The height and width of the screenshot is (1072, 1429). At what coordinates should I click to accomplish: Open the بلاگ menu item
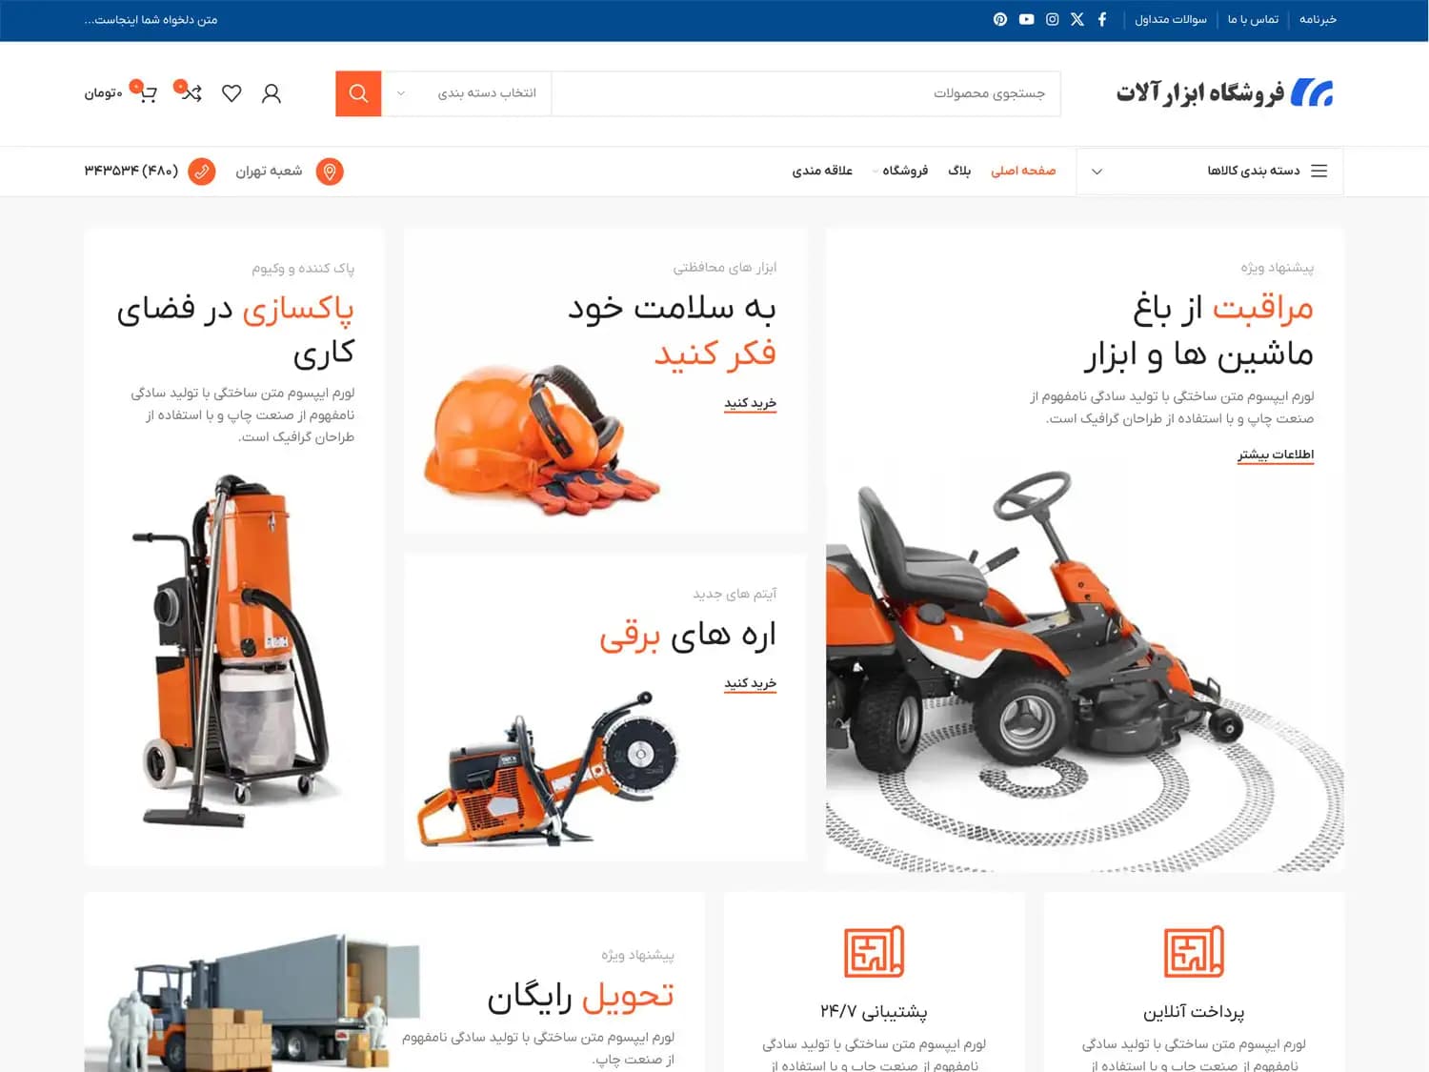(959, 171)
